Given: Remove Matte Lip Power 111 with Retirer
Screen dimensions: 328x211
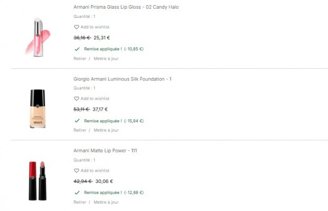Looking at the screenshot, I should point(80,202).
